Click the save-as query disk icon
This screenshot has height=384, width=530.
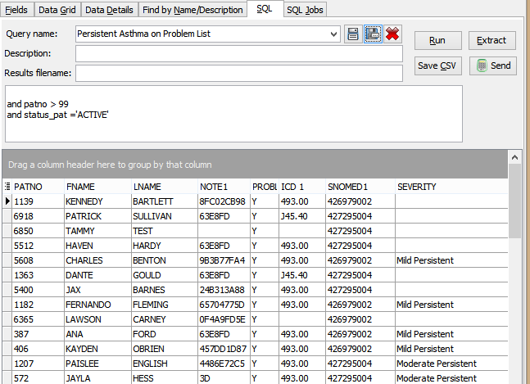pyautogui.click(x=373, y=34)
